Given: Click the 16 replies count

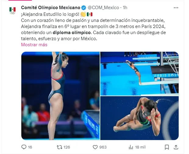Looking at the screenshot, I should pos(30,147).
